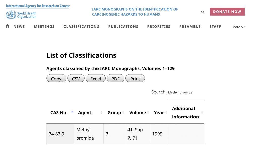Image resolution: width=258 pixels, height=149 pixels.
Task: Open the Classifications menu item
Action: pyautogui.click(x=81, y=27)
